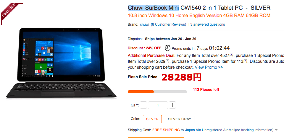The image size is (284, 138).
Task: Expand the shipping method dropdown arrow
Action: 276,130
